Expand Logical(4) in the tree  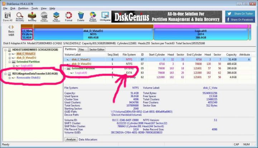point(14,66)
